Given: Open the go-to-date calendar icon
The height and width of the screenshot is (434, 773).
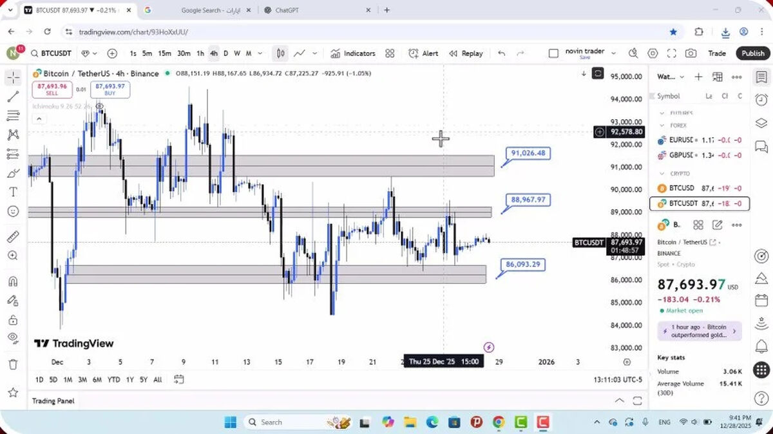Looking at the screenshot, I should point(179,379).
